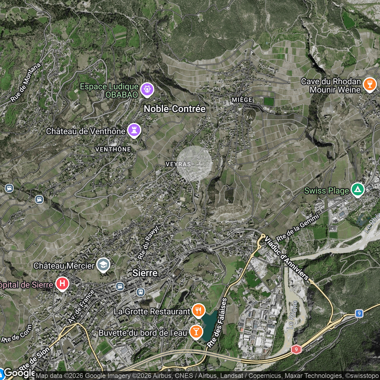The image size is (380, 380).
Task: Click the blue route 9 highway shield
Action: tap(359, 313)
